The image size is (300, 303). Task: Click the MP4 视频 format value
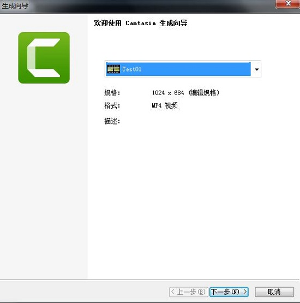tap(165, 105)
